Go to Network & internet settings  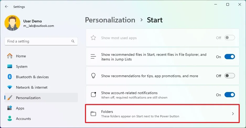click(32, 87)
